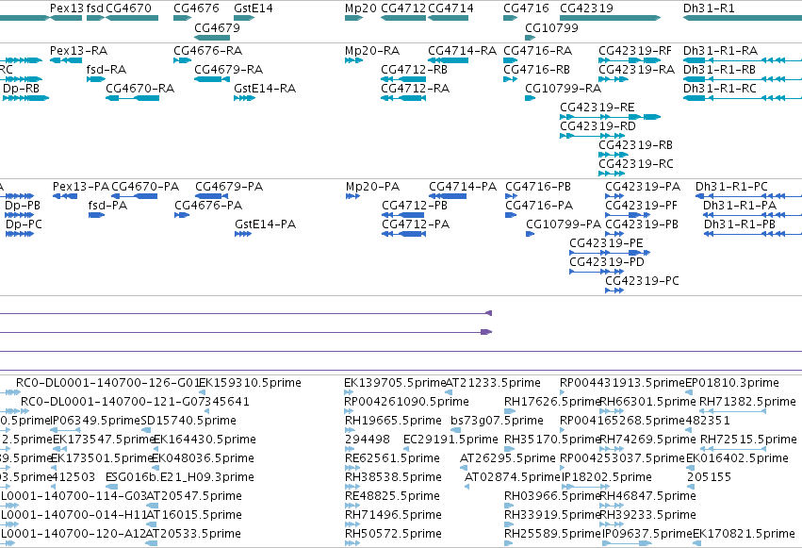Viewport: 802px width, 548px height.
Task: Click the CG4712 gene label
Action: [x=403, y=8]
